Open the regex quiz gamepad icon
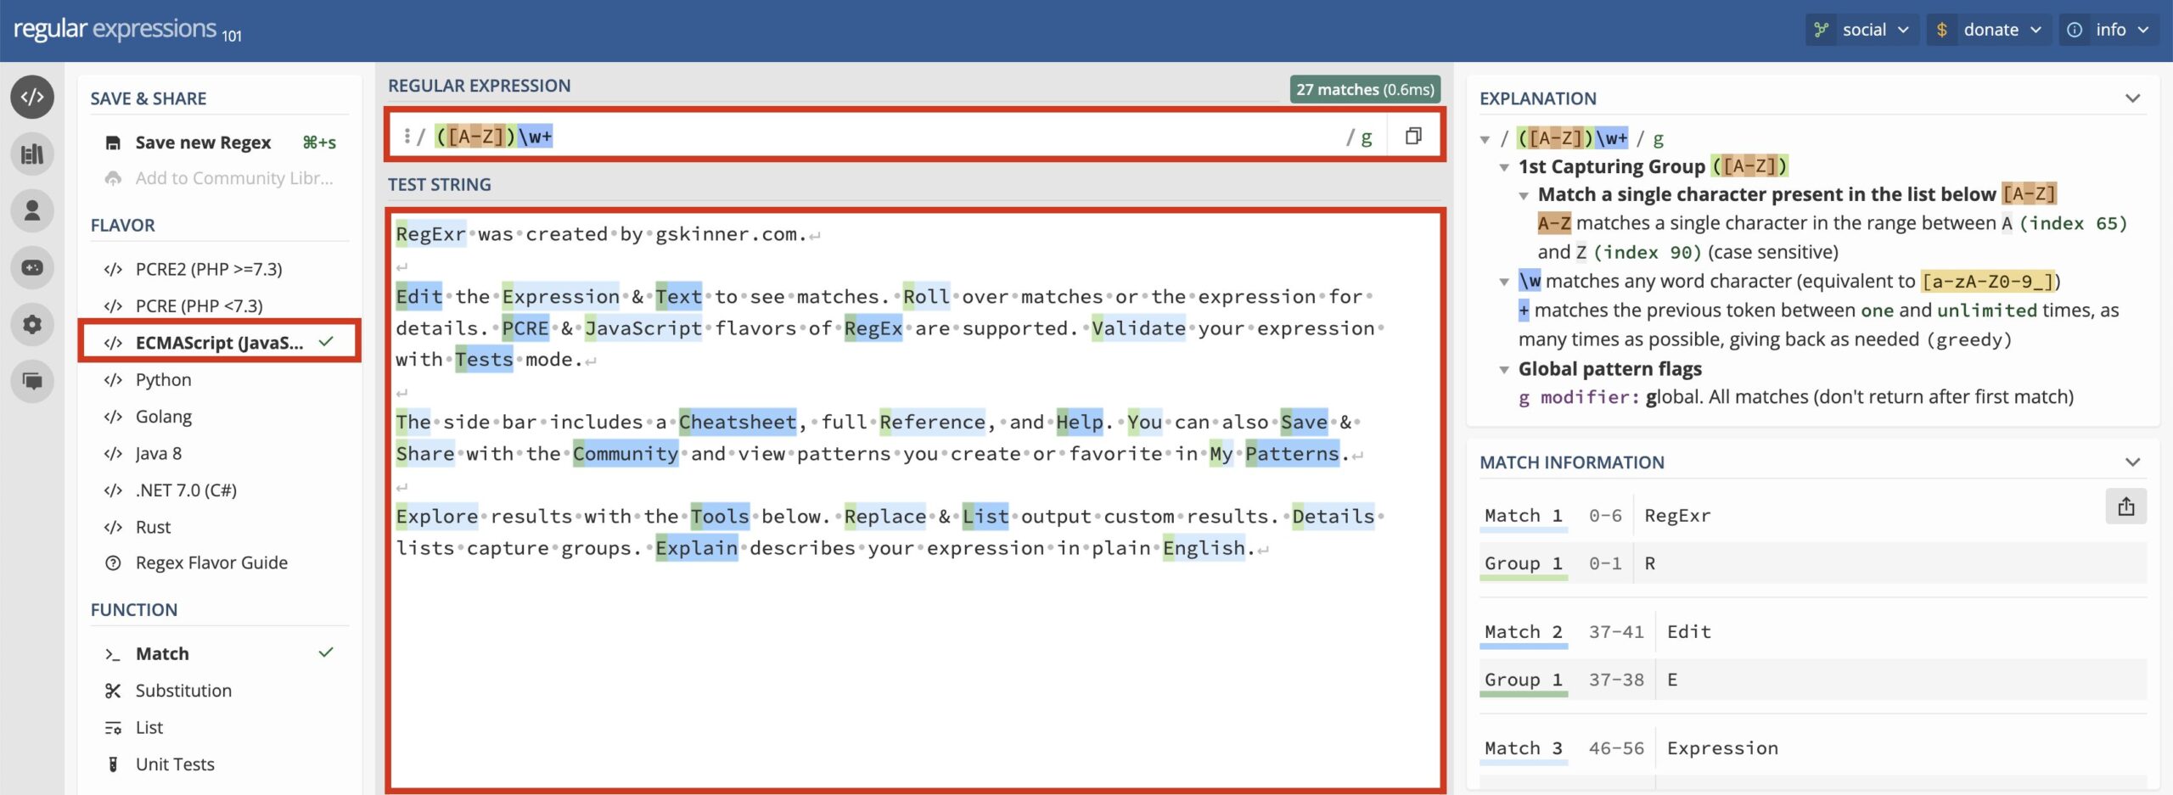 (x=32, y=267)
